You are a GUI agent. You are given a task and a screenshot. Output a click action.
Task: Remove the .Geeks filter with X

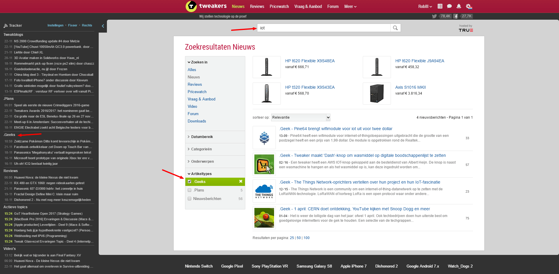coord(241,181)
